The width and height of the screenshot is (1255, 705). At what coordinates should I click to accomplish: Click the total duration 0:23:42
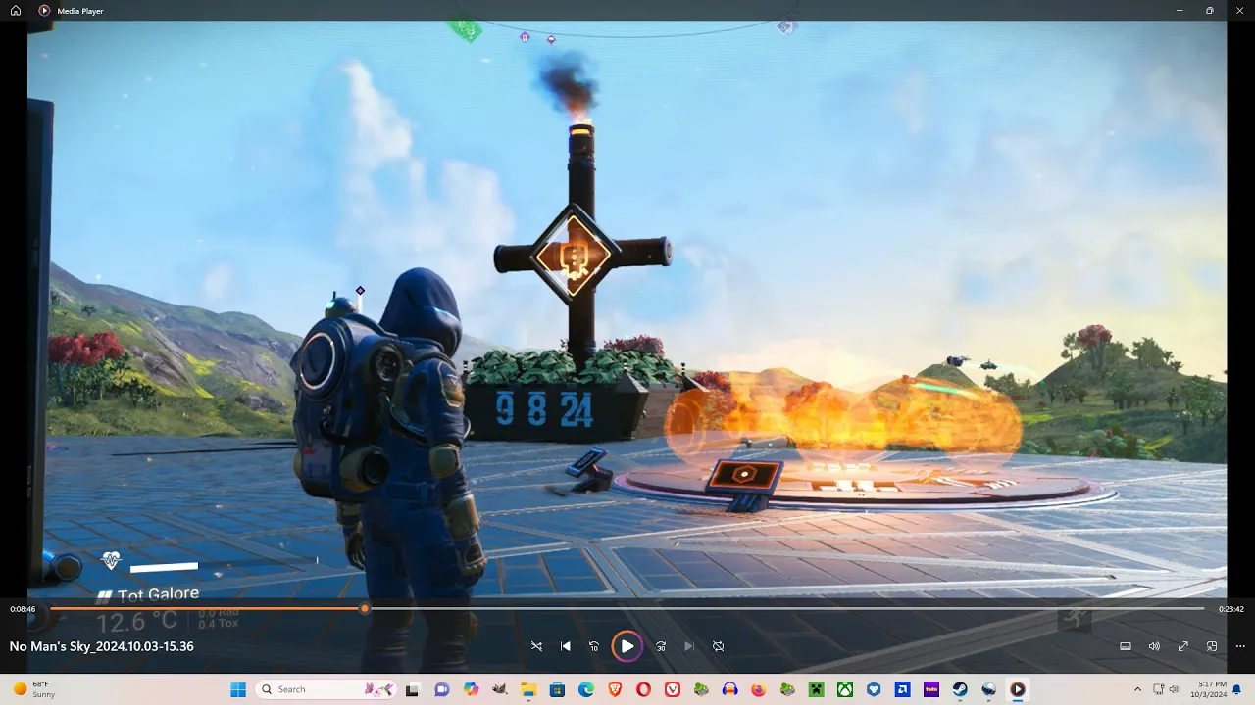(x=1231, y=609)
